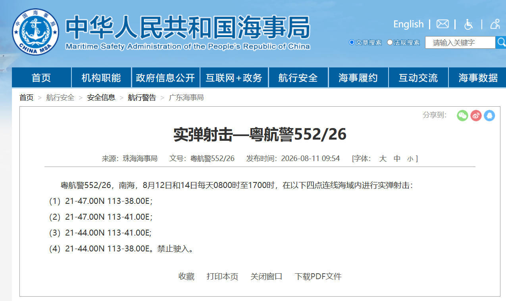Click the elderly-care person icon in header

(495, 24)
